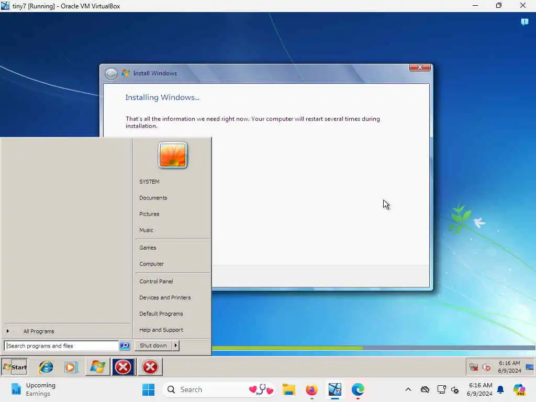Open File Explorer on host taskbar
This screenshot has height=402, width=536.
pos(288,389)
